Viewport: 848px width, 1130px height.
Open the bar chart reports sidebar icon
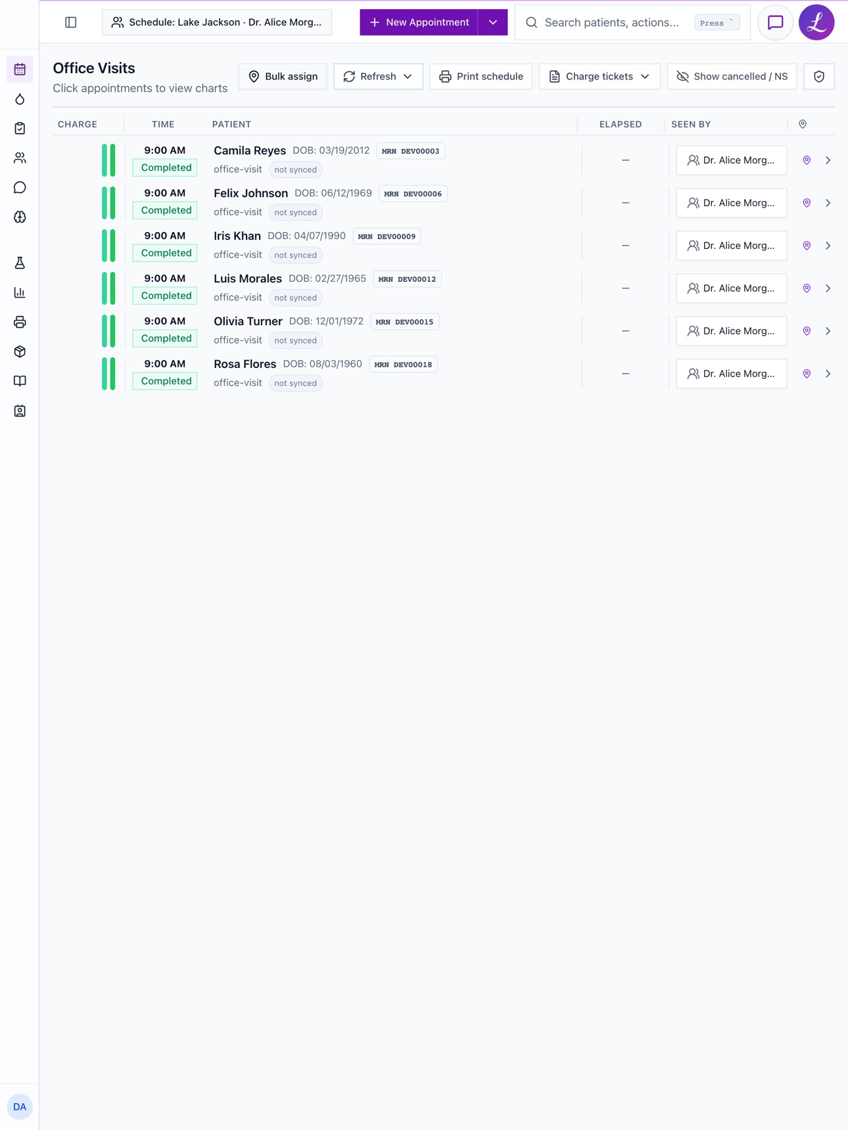(20, 292)
